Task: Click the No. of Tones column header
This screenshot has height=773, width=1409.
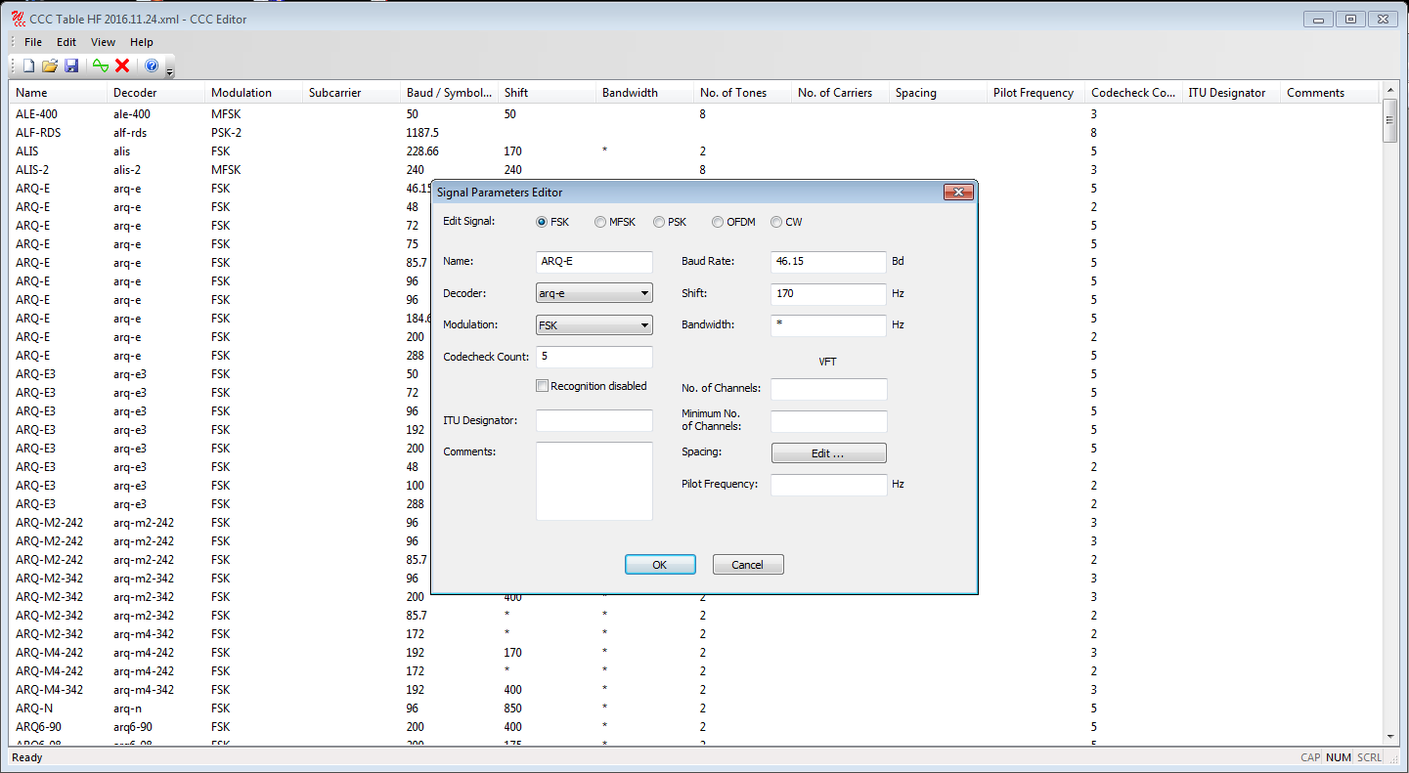Action: (743, 93)
